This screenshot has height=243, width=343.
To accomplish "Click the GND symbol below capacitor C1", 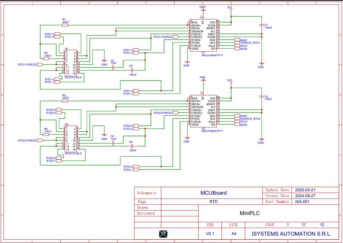I will [261, 65].
